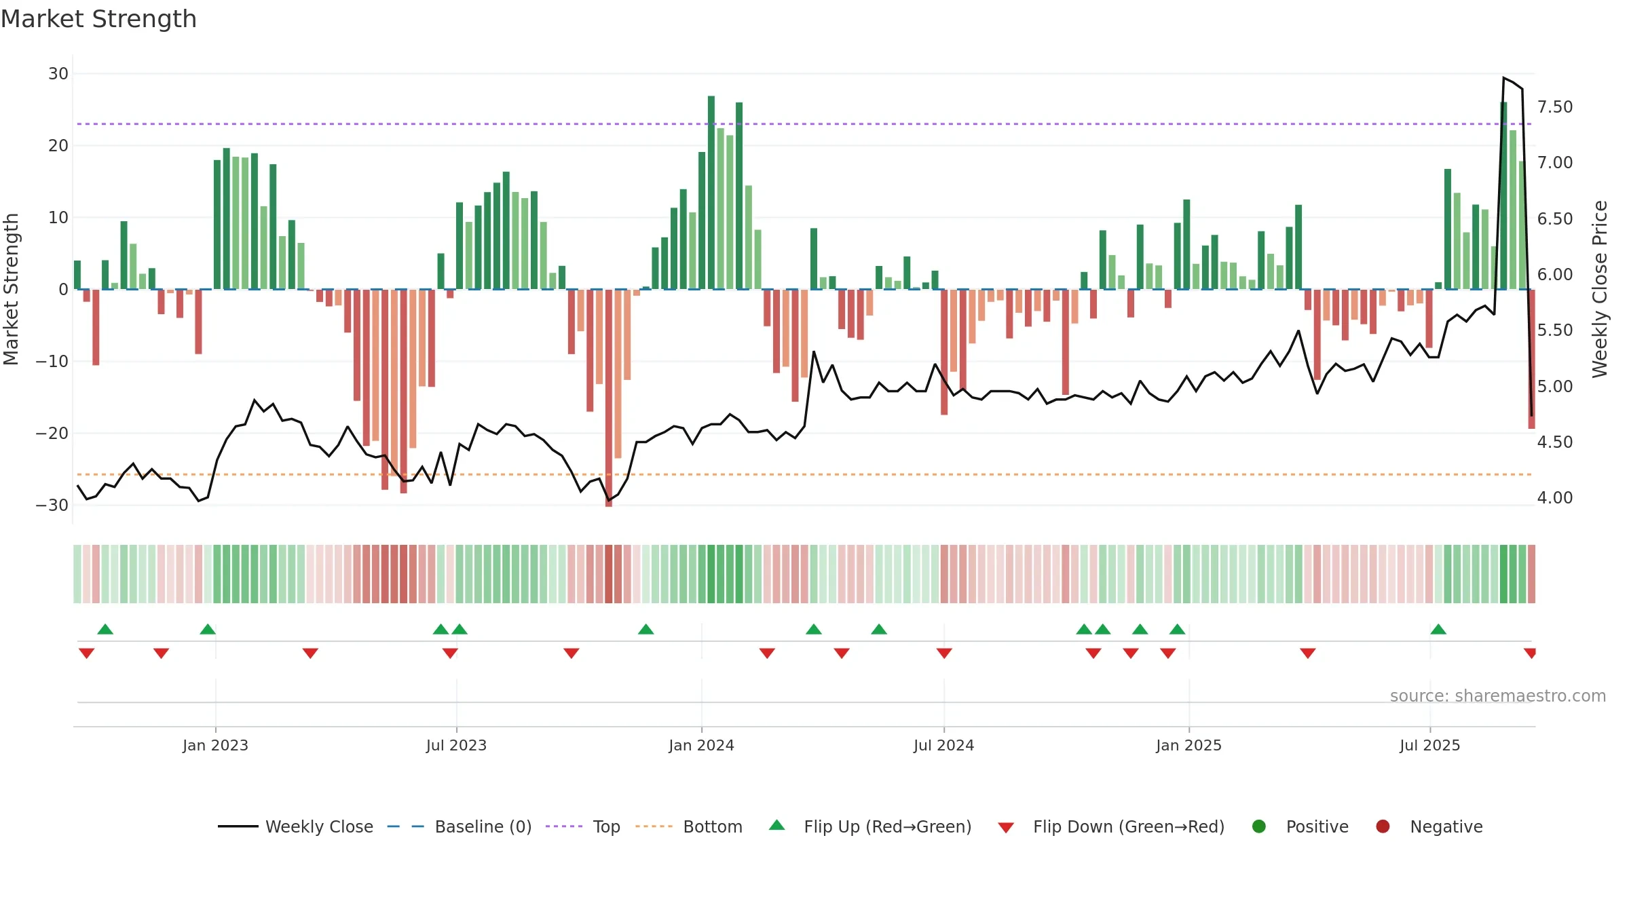Toggle the Top legend entry

pyautogui.click(x=582, y=826)
